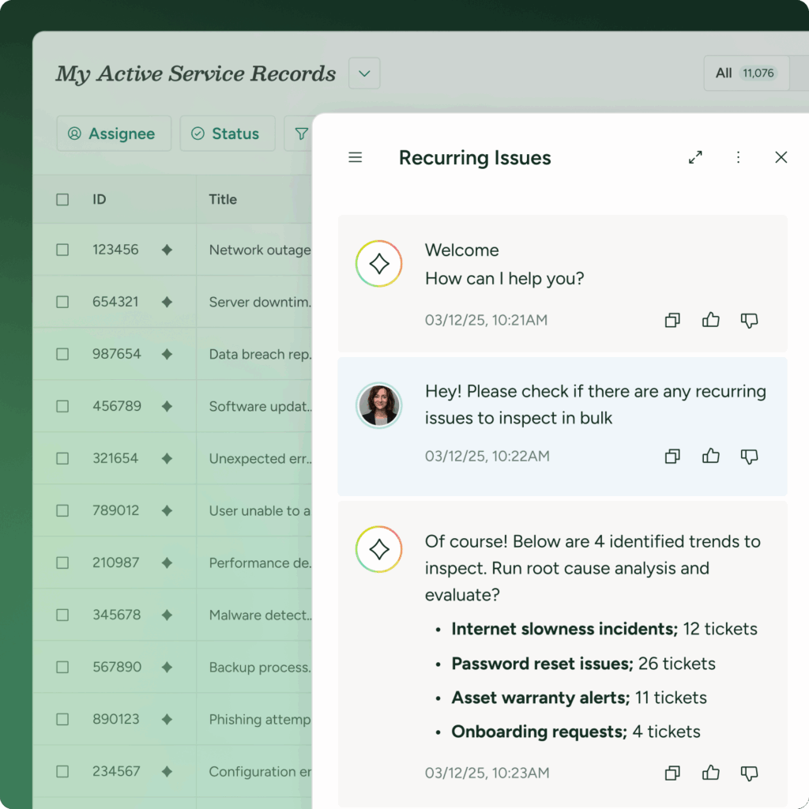The width and height of the screenshot is (809, 809).
Task: Select Password reset issues trend
Action: pyautogui.click(x=584, y=664)
